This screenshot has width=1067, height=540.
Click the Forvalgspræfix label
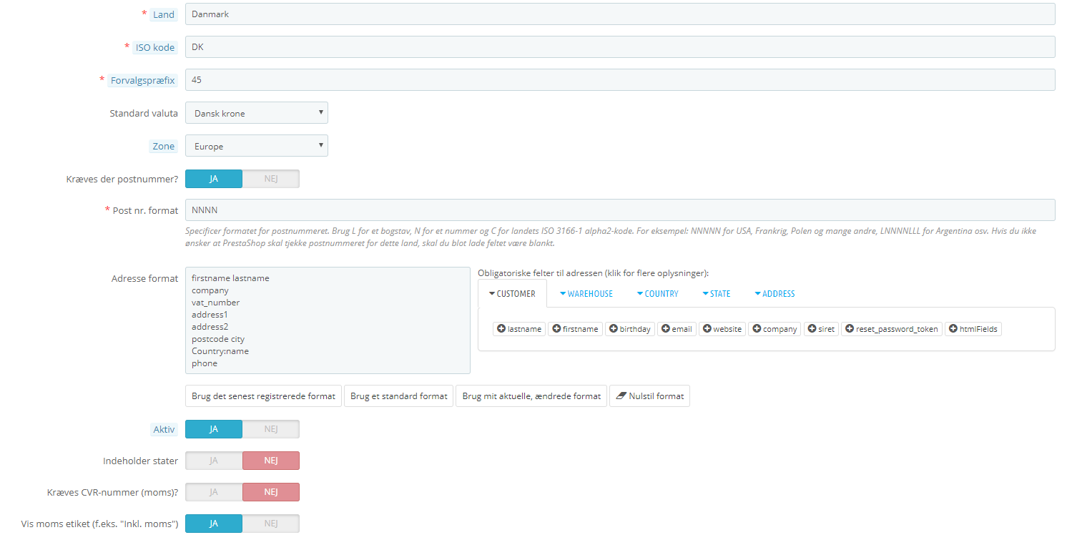pos(143,80)
